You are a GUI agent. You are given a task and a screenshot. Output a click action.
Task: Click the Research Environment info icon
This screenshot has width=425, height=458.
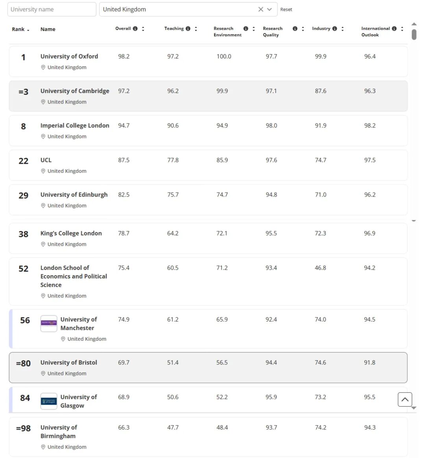coord(246,29)
